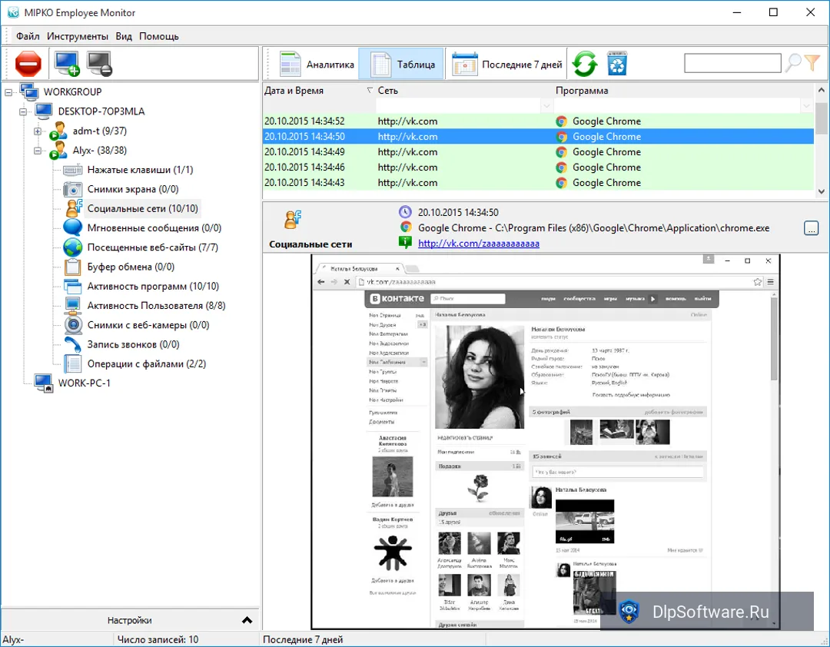This screenshot has width=830, height=647.
Task: Open the Программа column filter dropdown
Action: [806, 106]
